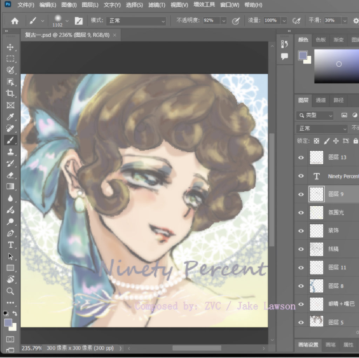Open the 滤镜(T) menu
The height and width of the screenshot is (358, 359).
[157, 5]
